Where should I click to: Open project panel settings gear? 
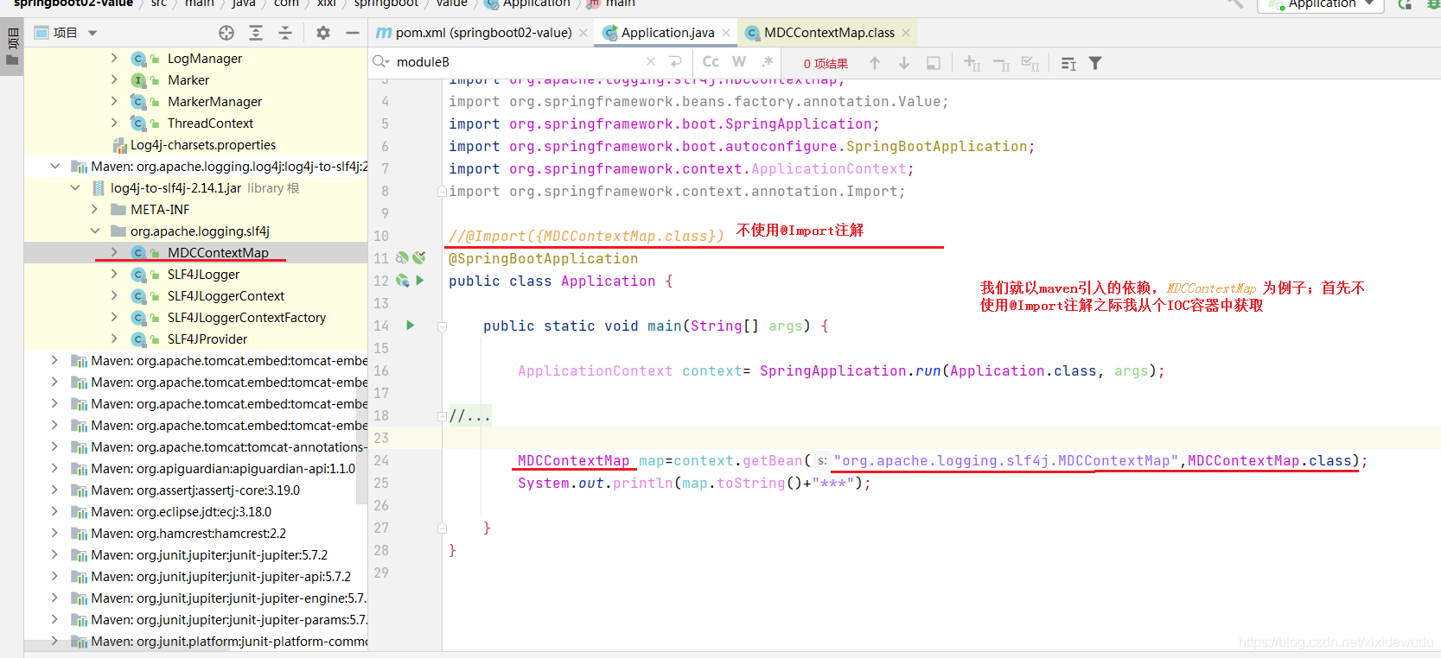323,33
